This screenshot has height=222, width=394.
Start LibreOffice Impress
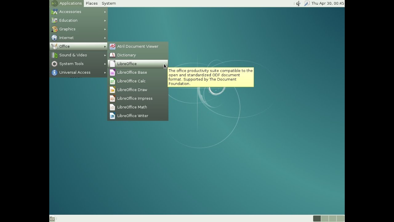click(138, 98)
